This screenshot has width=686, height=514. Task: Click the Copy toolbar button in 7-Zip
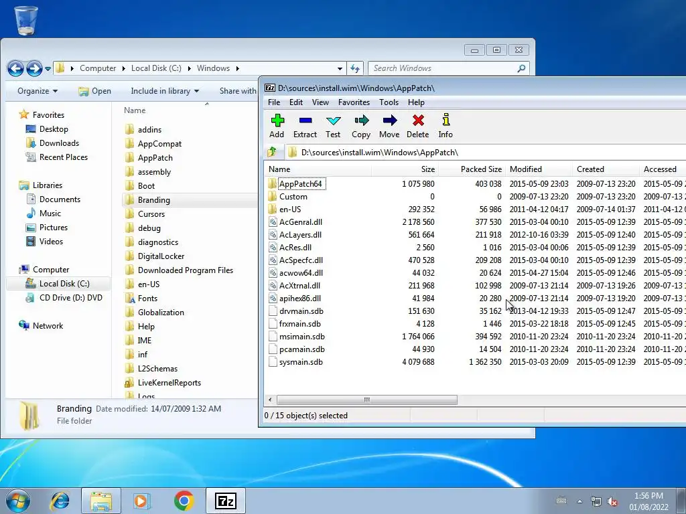[x=361, y=126]
